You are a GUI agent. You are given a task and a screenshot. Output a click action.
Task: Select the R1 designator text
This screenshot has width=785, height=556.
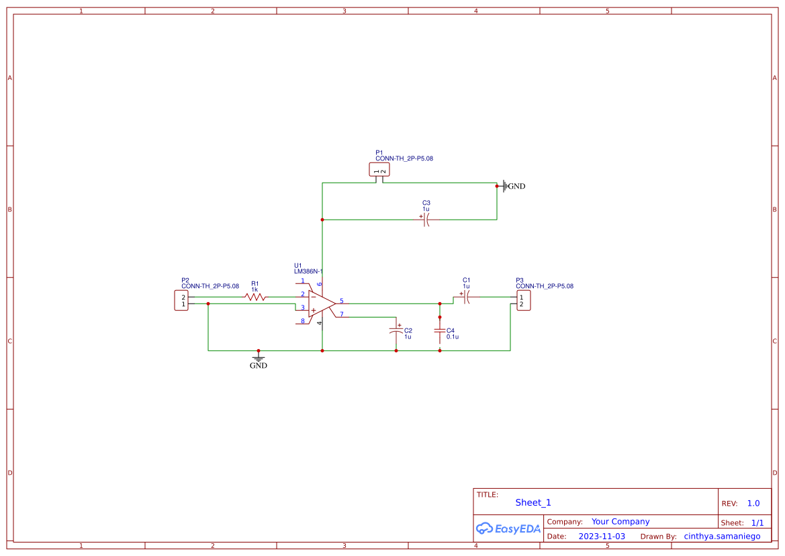coord(255,284)
